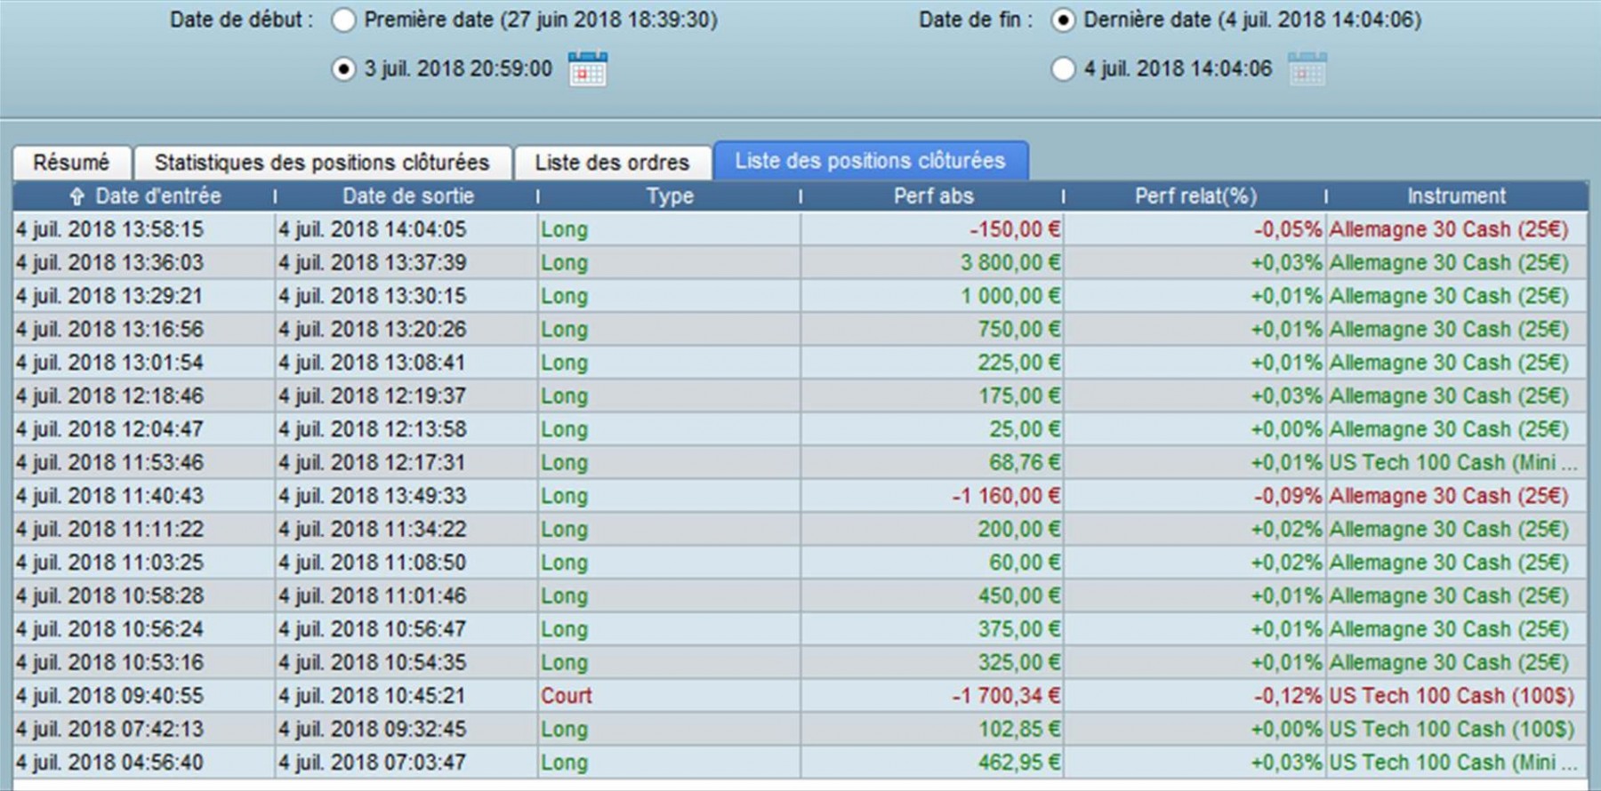Select the row with -1 160,00 € loss
The height and width of the screenshot is (791, 1601).
coord(800,496)
